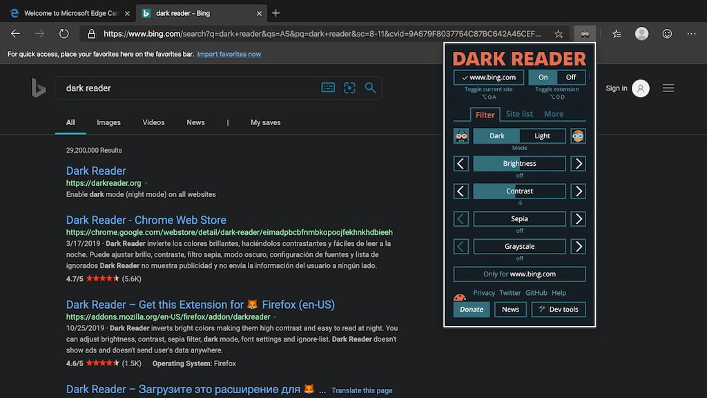Image resolution: width=707 pixels, height=398 pixels.
Task: Decrease Contrast with the left chevron
Action: click(461, 191)
